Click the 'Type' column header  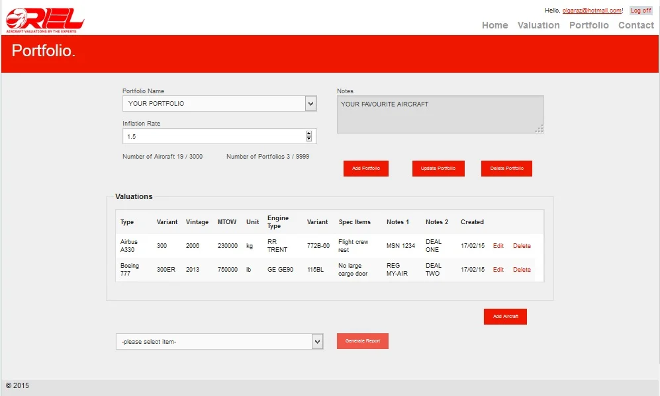pos(127,222)
